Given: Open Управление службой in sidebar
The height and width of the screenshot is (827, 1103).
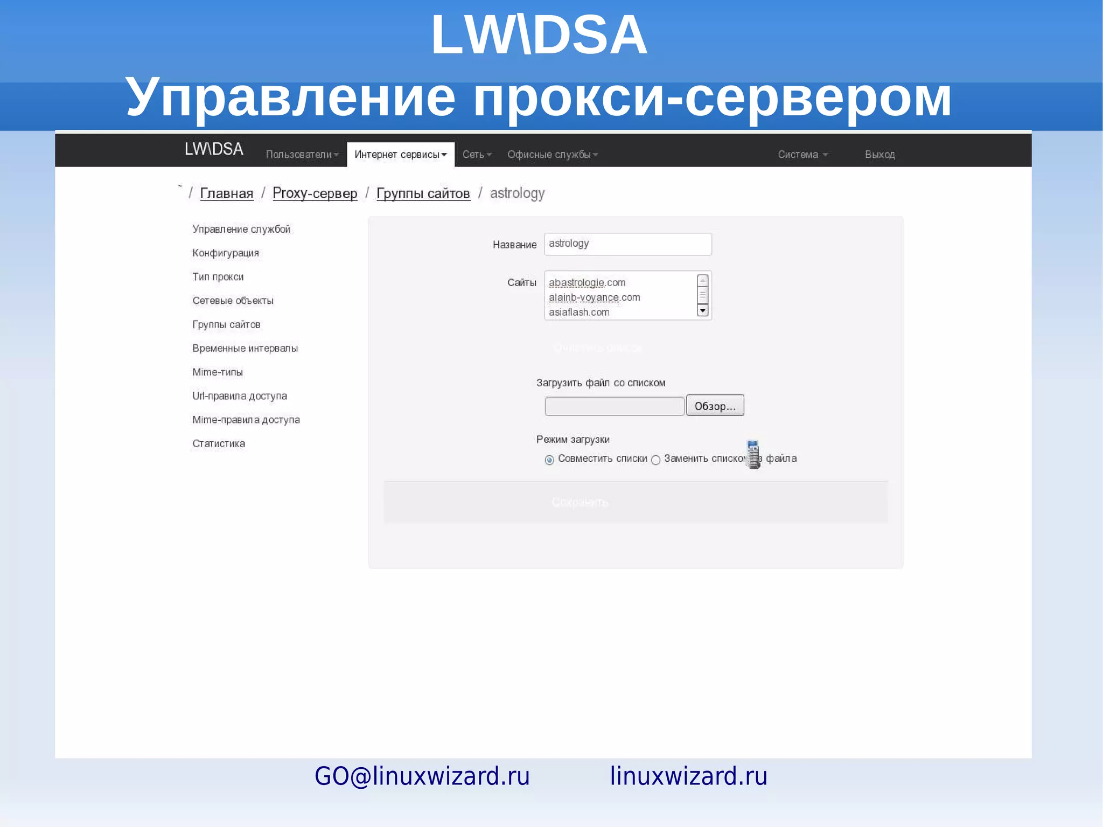Looking at the screenshot, I should pyautogui.click(x=241, y=230).
